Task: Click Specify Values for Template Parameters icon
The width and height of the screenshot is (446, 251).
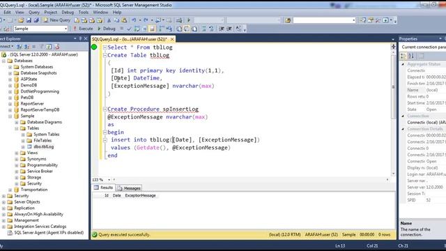Action: 238,29
